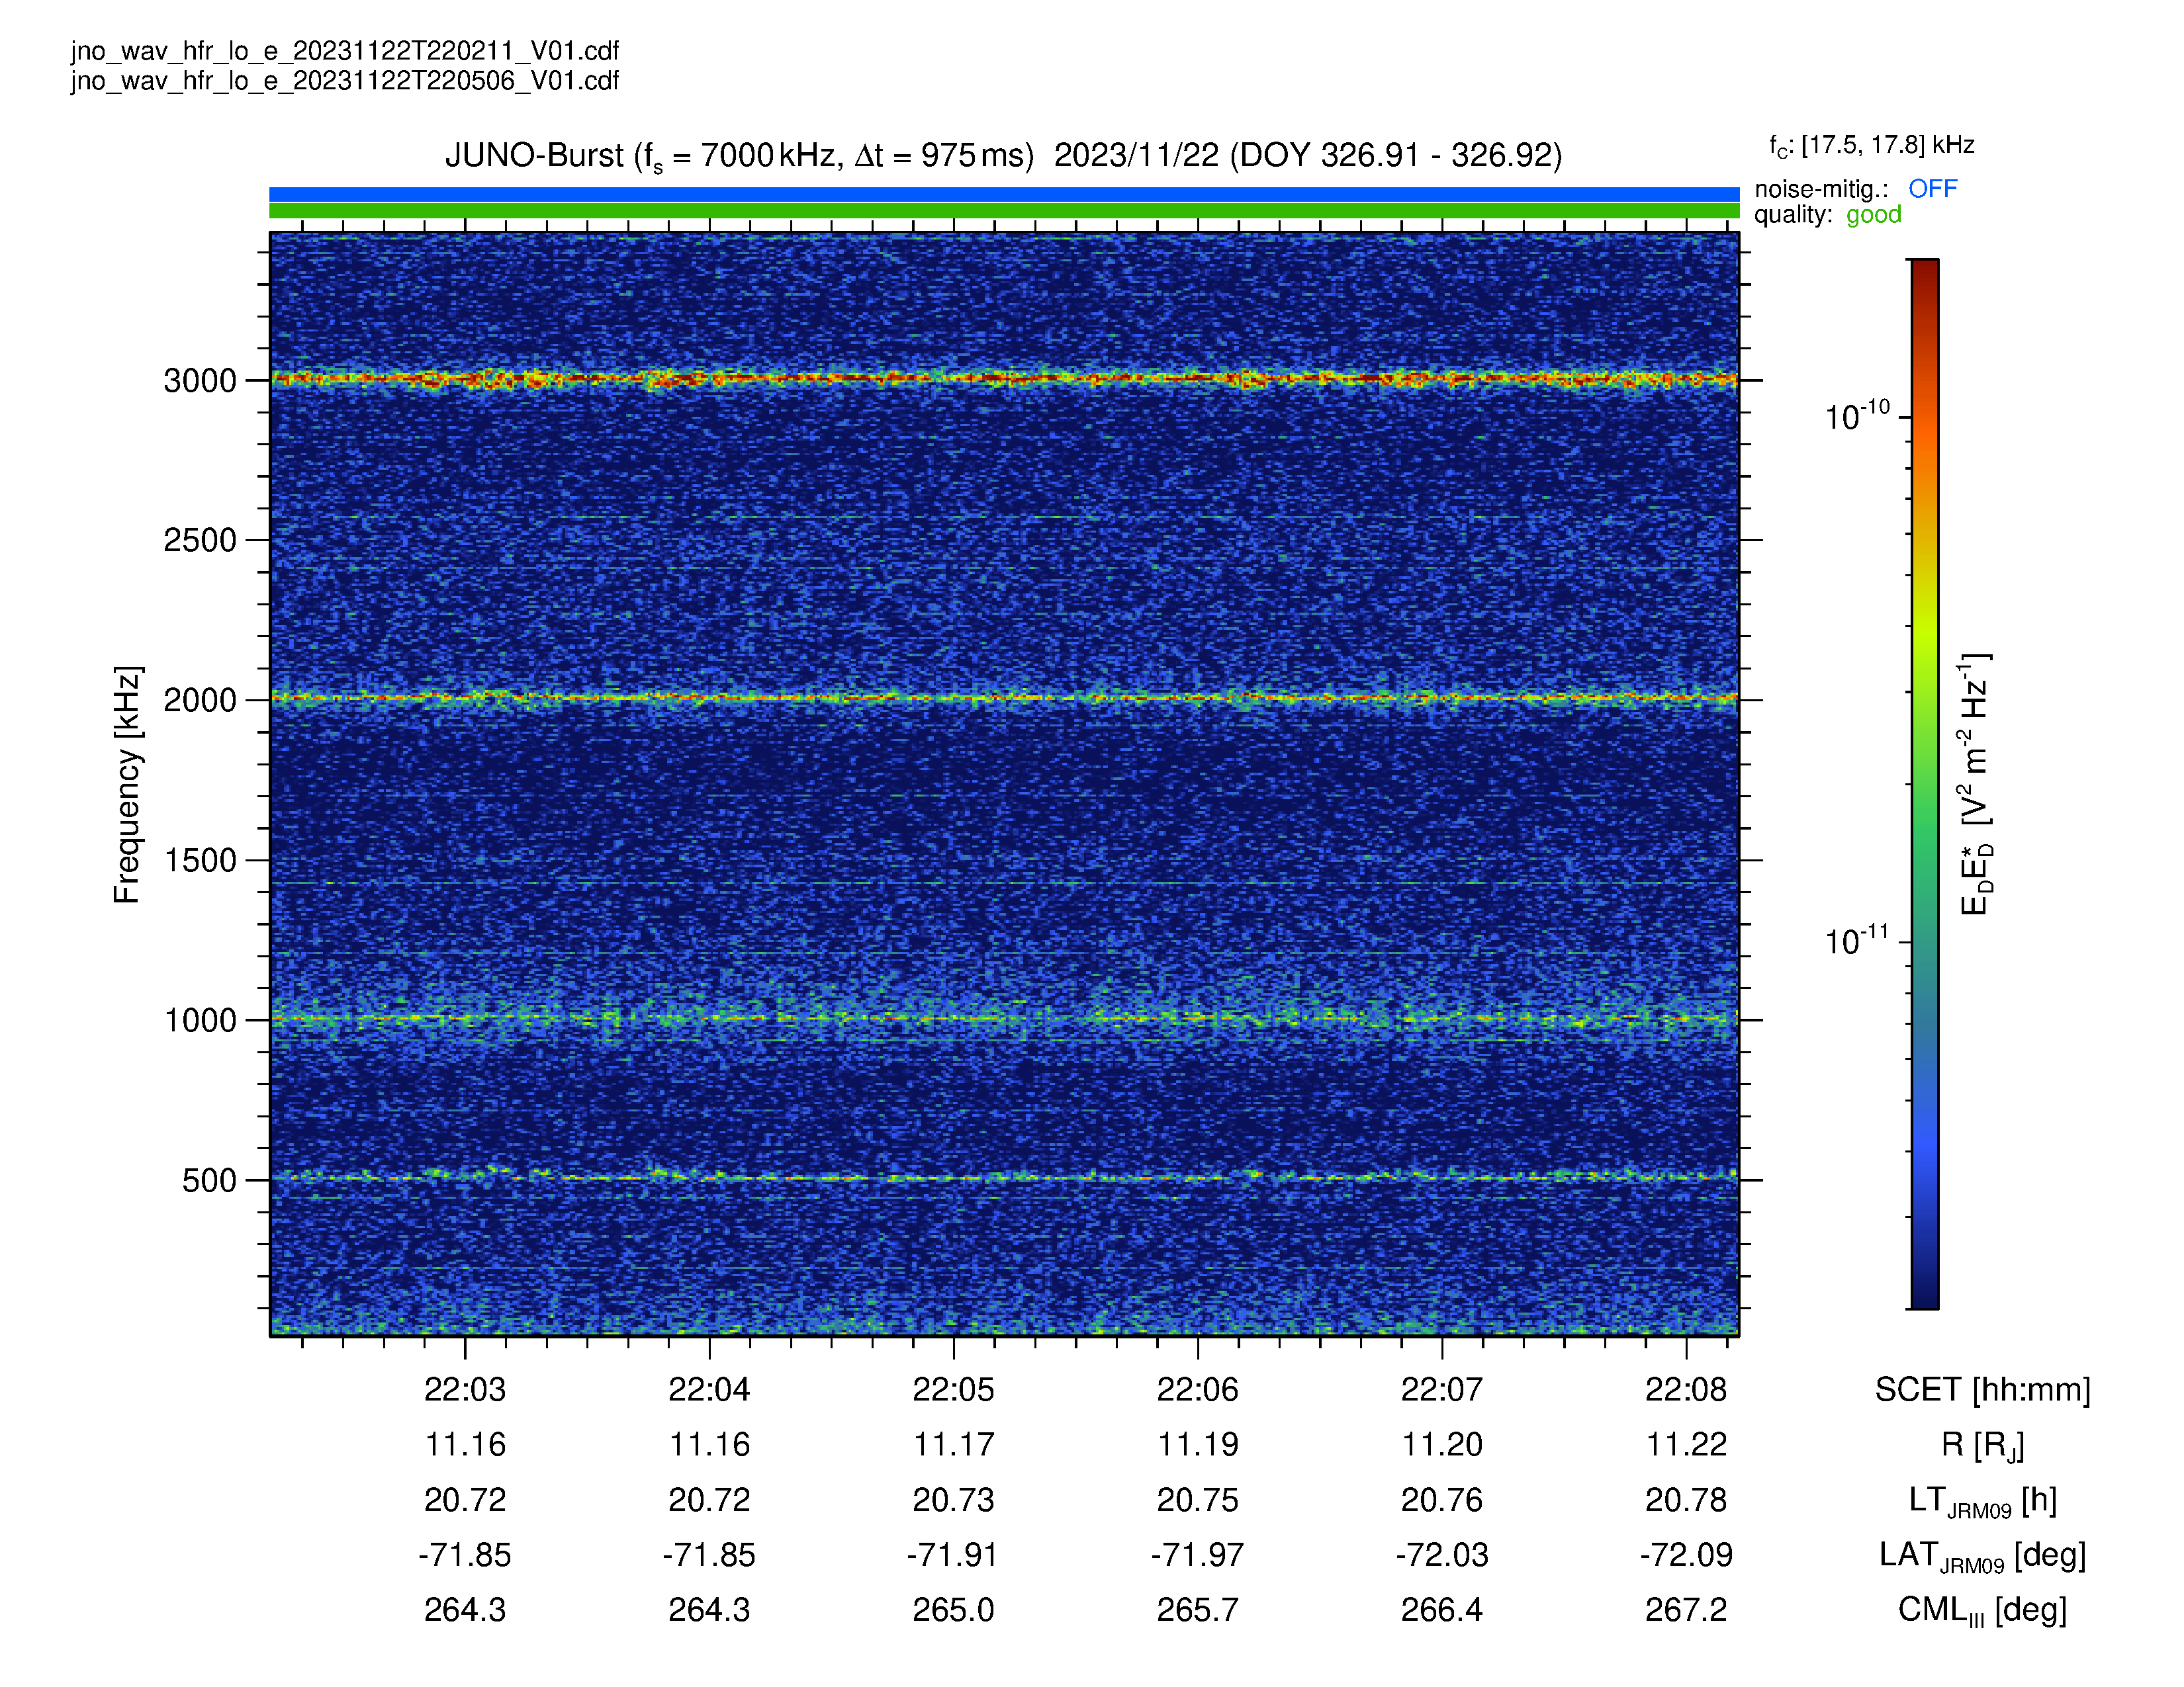Click the 3000 kHz frequency tick label

(x=200, y=381)
